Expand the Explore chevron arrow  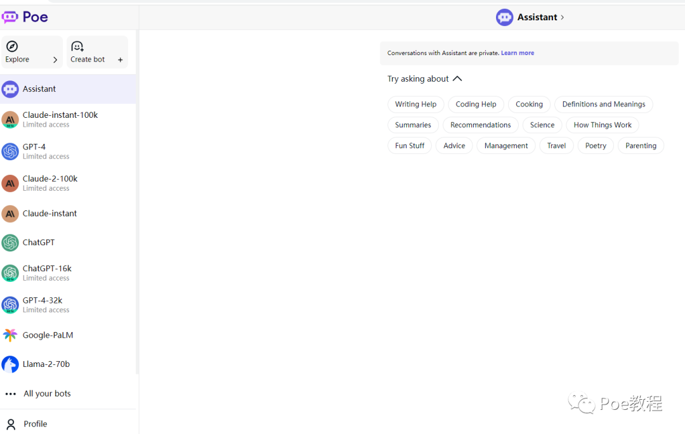55,60
